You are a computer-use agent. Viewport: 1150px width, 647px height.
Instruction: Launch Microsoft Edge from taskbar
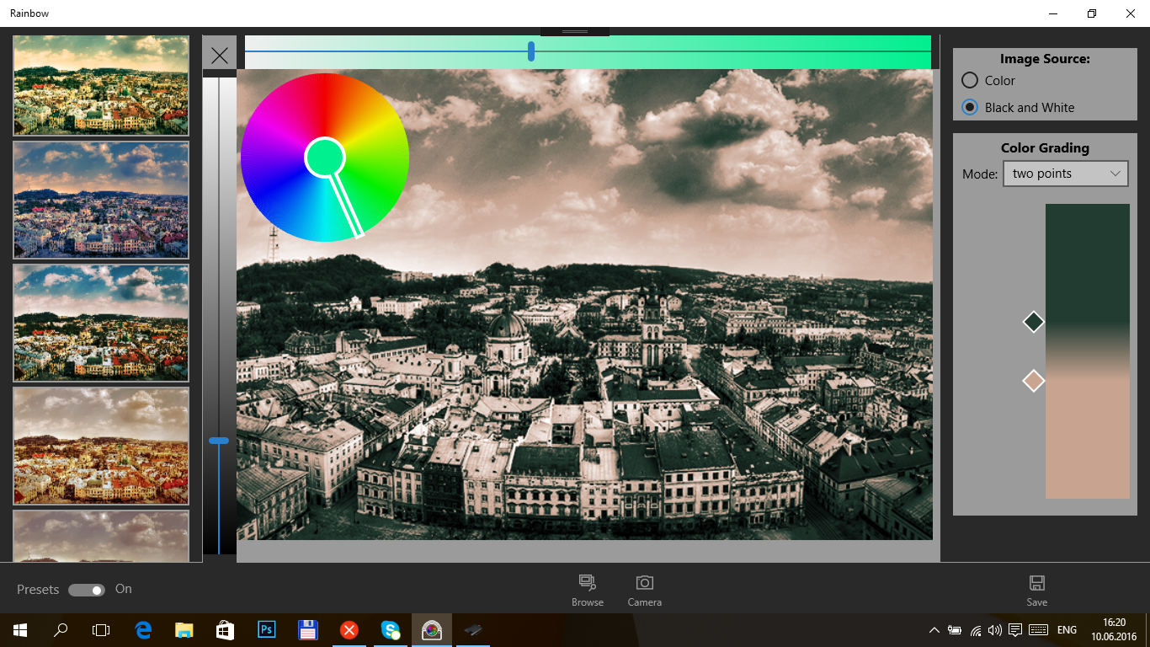pyautogui.click(x=143, y=630)
